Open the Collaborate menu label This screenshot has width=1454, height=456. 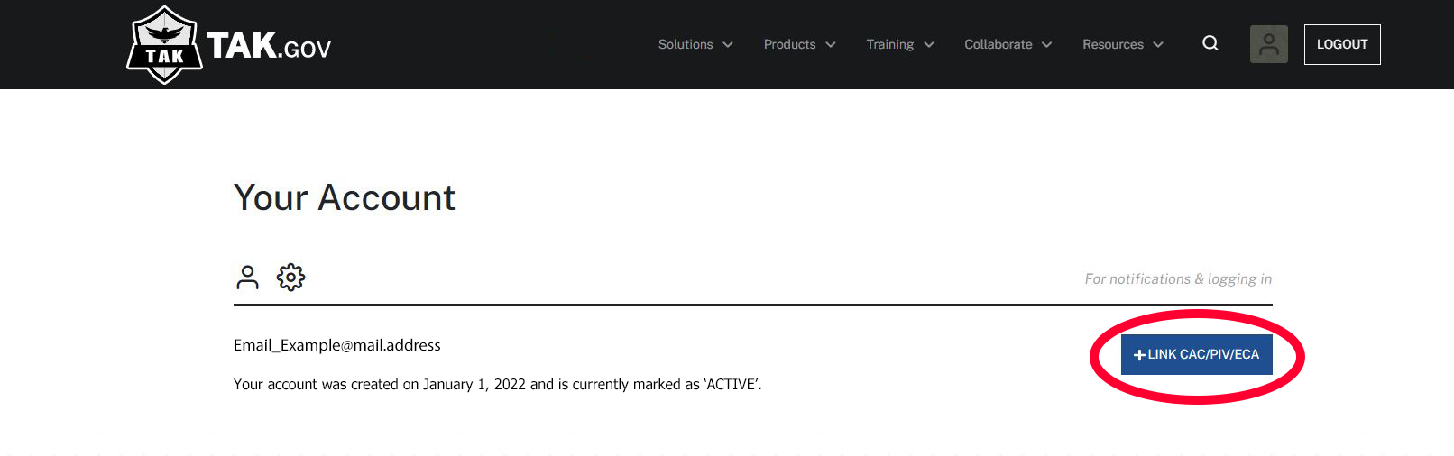(x=998, y=44)
